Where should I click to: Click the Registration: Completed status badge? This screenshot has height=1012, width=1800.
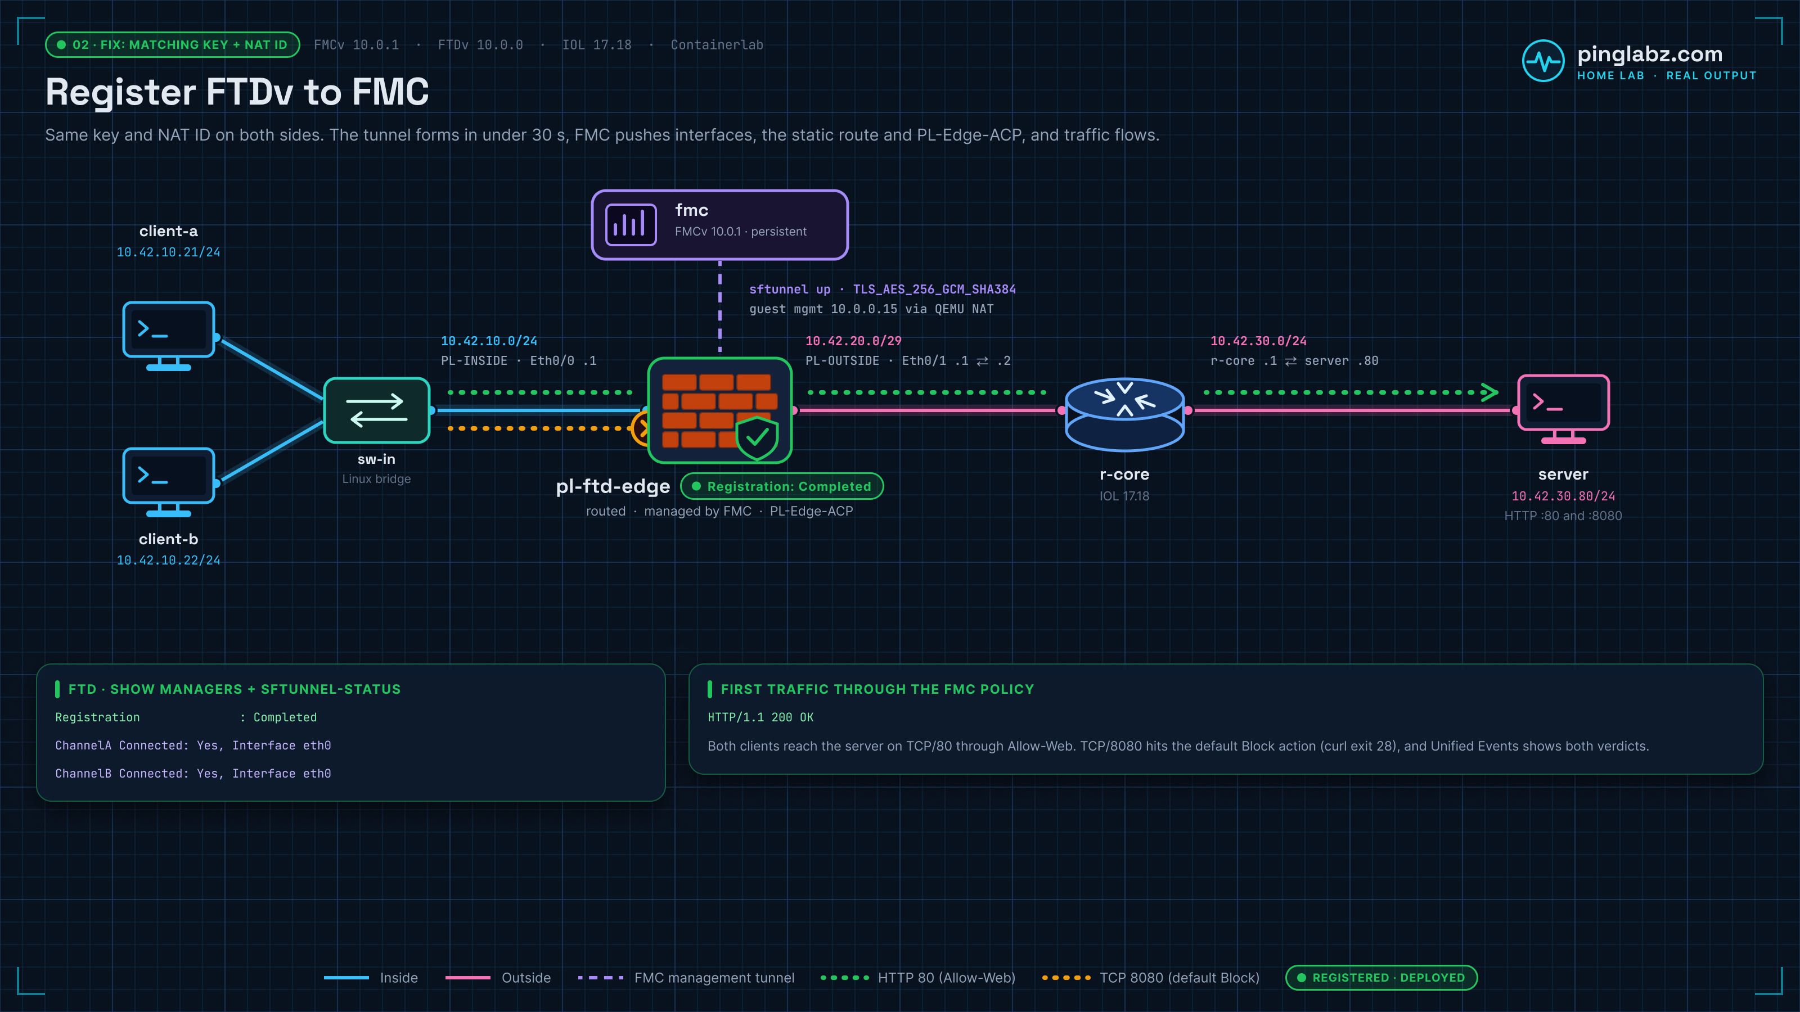(782, 486)
